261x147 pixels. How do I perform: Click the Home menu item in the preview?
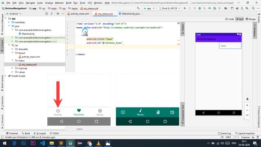click(x=230, y=46)
